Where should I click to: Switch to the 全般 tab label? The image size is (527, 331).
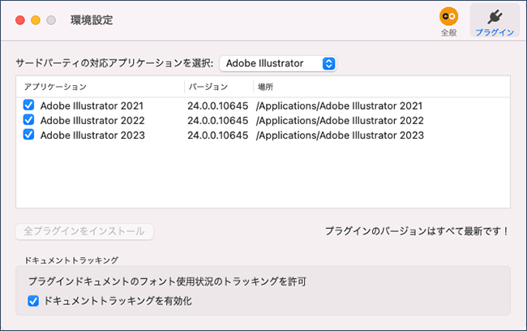448,32
